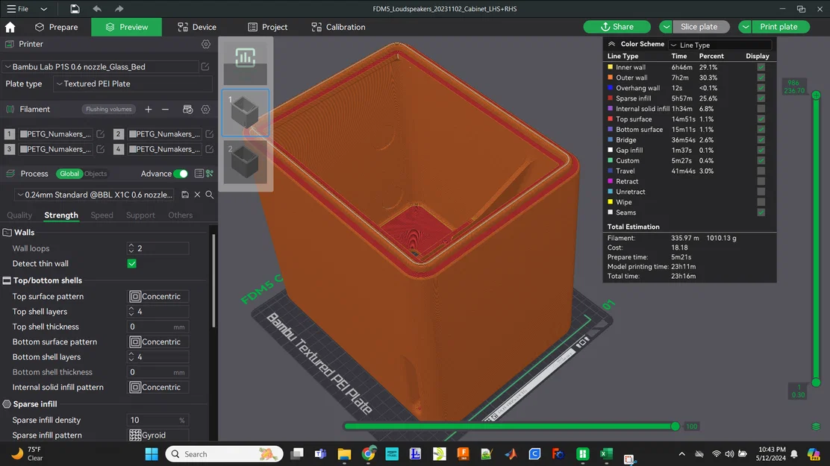This screenshot has width=830, height=466.
Task: Sync filaments from AMS using the sync icon
Action: tap(187, 109)
